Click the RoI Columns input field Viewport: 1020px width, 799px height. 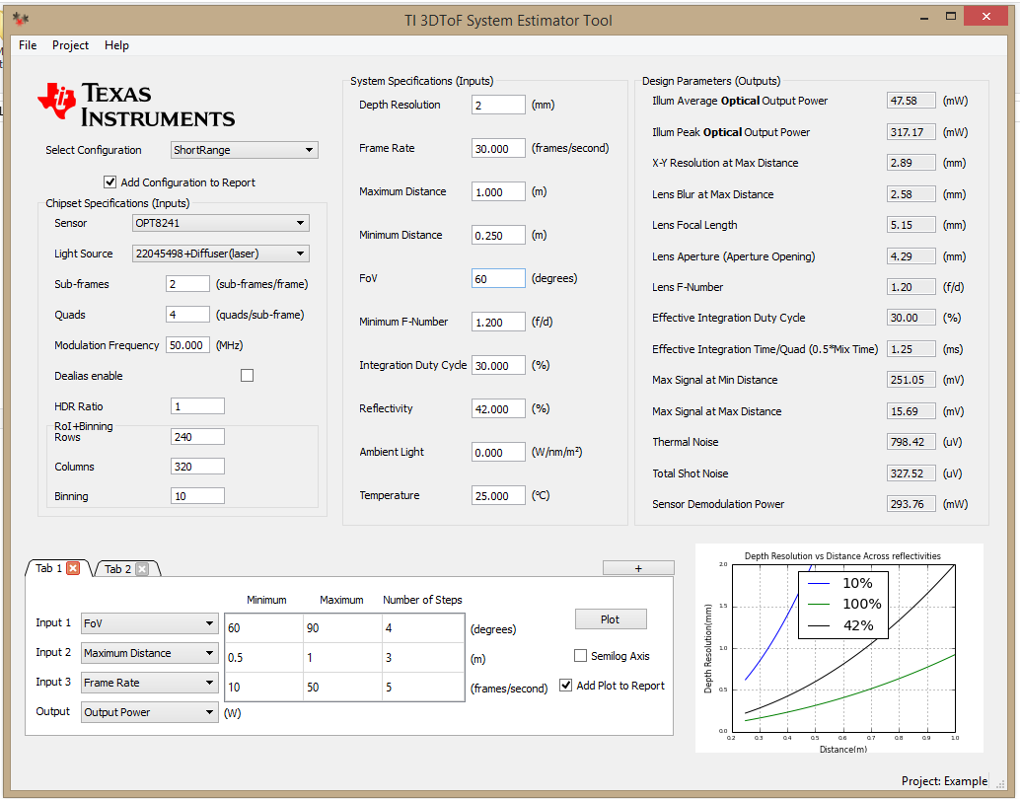coord(197,467)
